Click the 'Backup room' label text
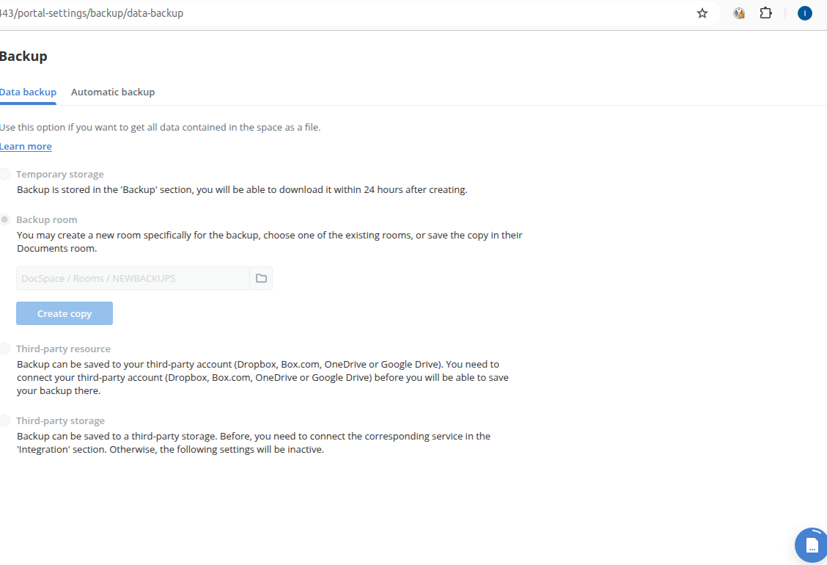This screenshot has width=827, height=565. point(47,219)
